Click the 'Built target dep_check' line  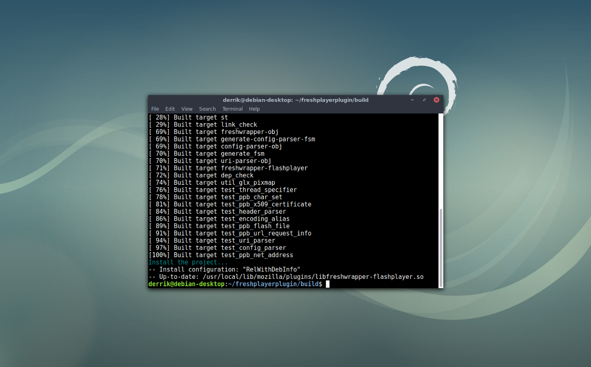201,175
